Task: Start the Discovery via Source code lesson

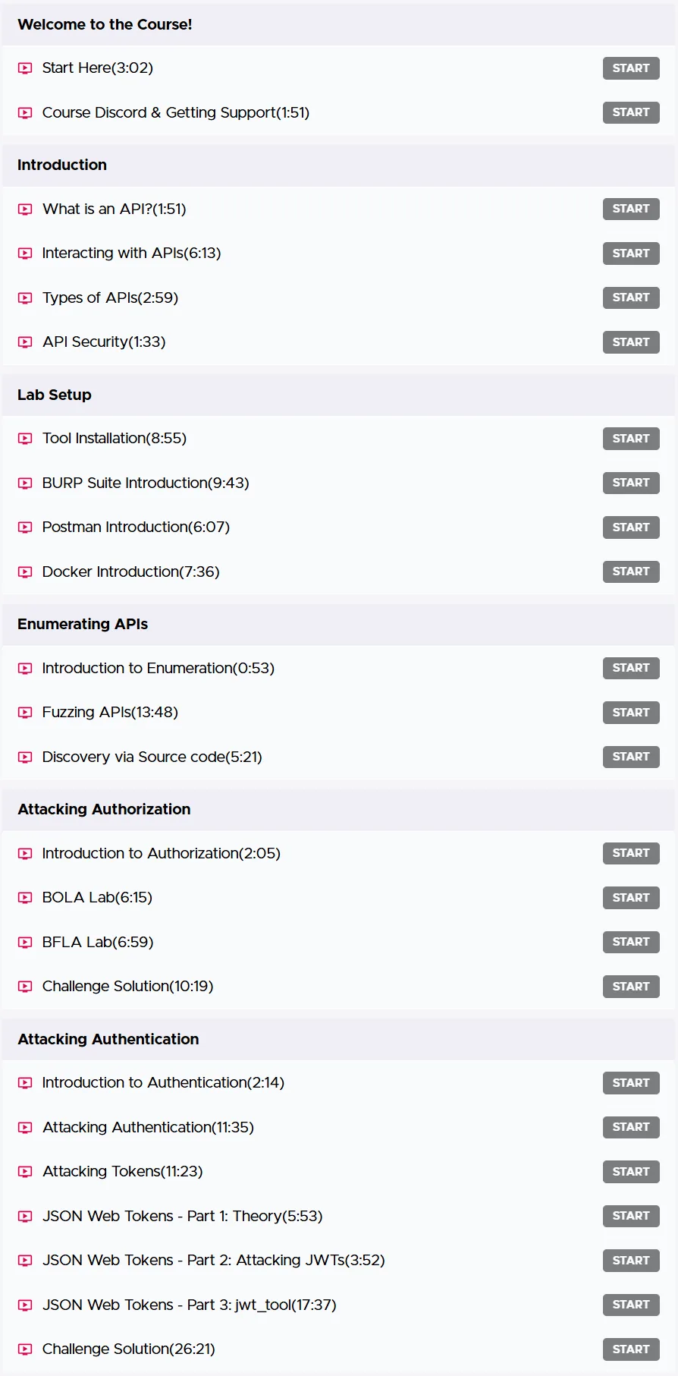Action: pyautogui.click(x=631, y=757)
